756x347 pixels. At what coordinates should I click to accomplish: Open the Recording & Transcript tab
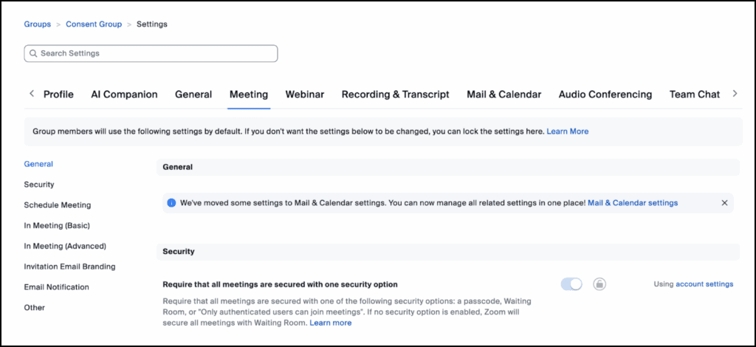pyautogui.click(x=395, y=95)
